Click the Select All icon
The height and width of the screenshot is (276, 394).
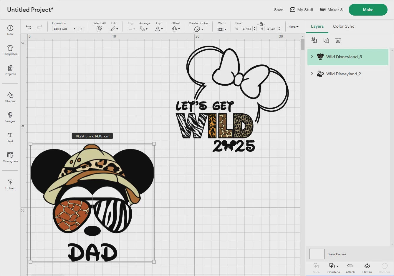pyautogui.click(x=99, y=29)
